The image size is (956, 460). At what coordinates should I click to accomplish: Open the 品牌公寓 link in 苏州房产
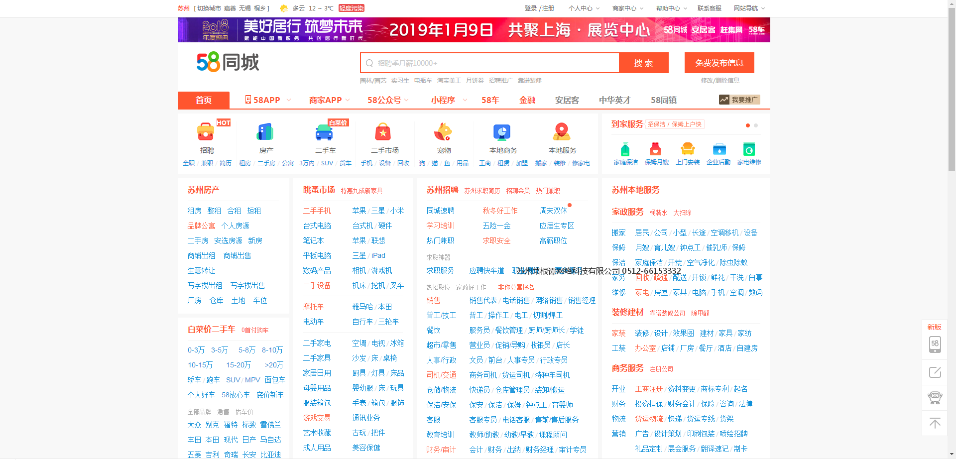click(x=201, y=226)
